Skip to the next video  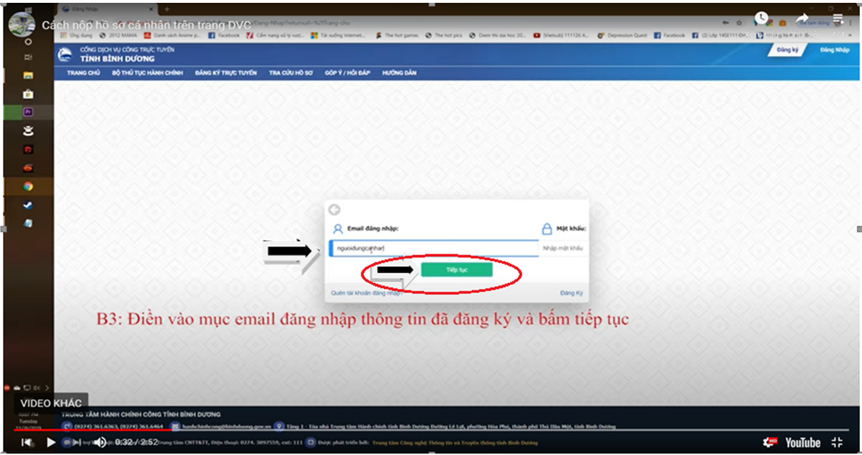77,442
